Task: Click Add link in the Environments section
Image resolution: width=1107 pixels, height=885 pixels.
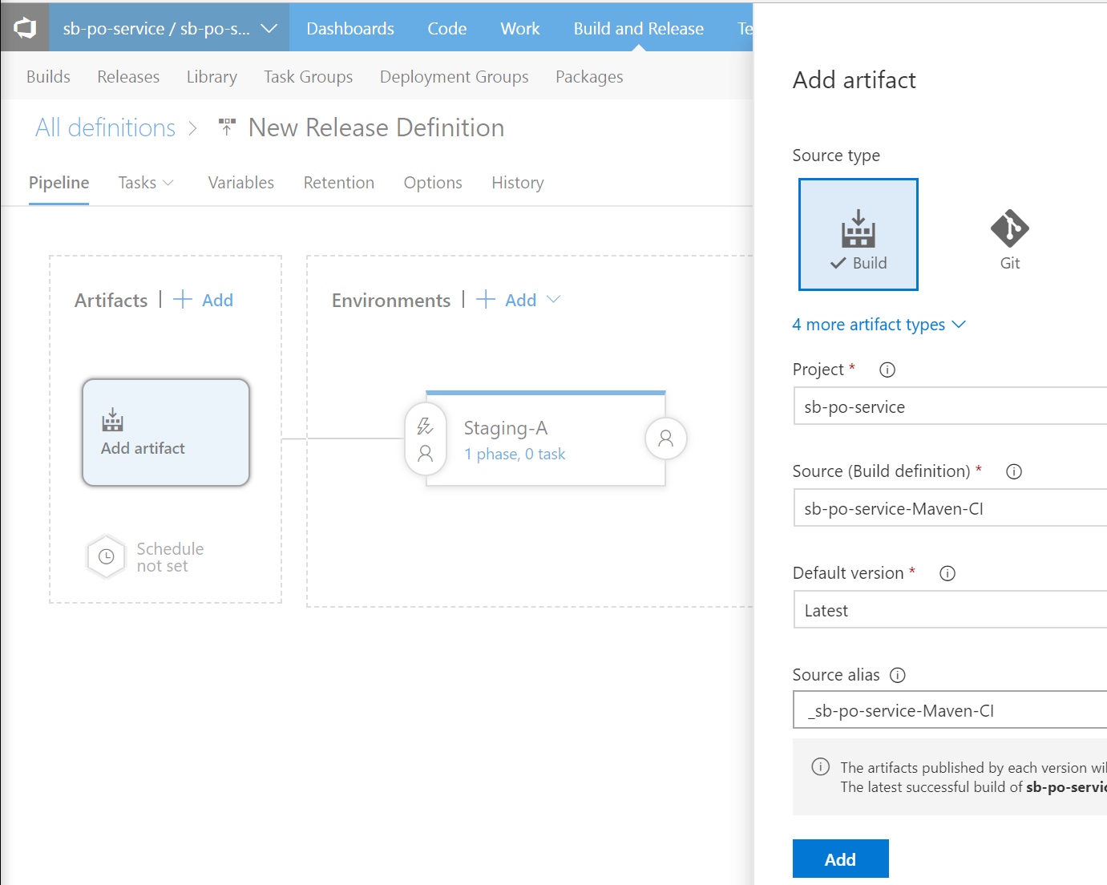Action: (520, 300)
